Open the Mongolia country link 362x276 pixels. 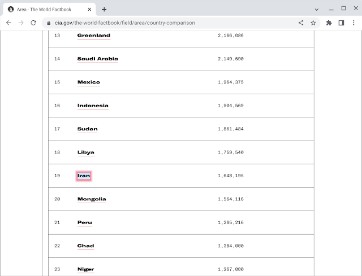[x=92, y=199]
